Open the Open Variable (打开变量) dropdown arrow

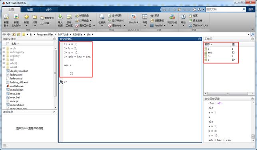click(x=91, y=21)
